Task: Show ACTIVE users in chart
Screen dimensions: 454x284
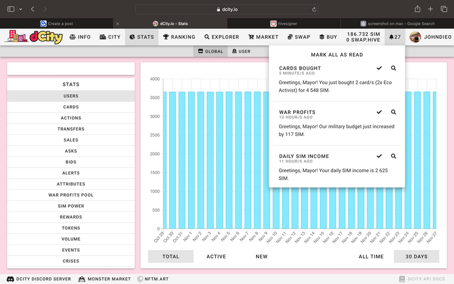Action: (x=216, y=256)
